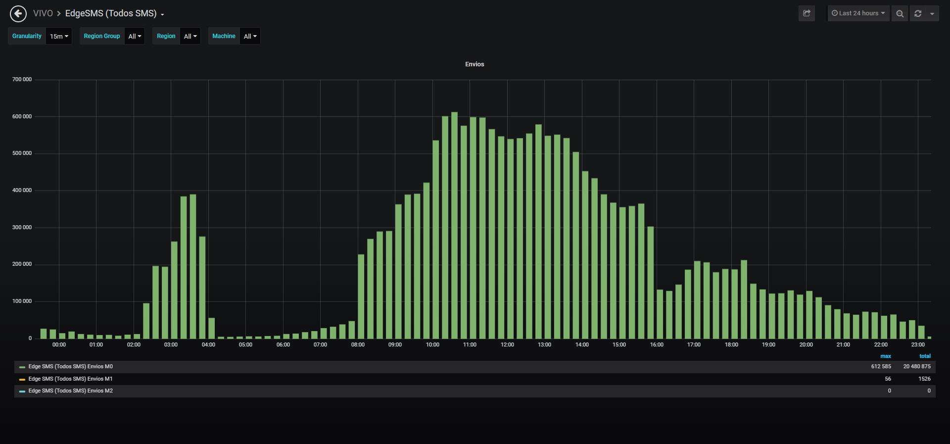
Task: Click the Machine variable label
Action: (224, 36)
